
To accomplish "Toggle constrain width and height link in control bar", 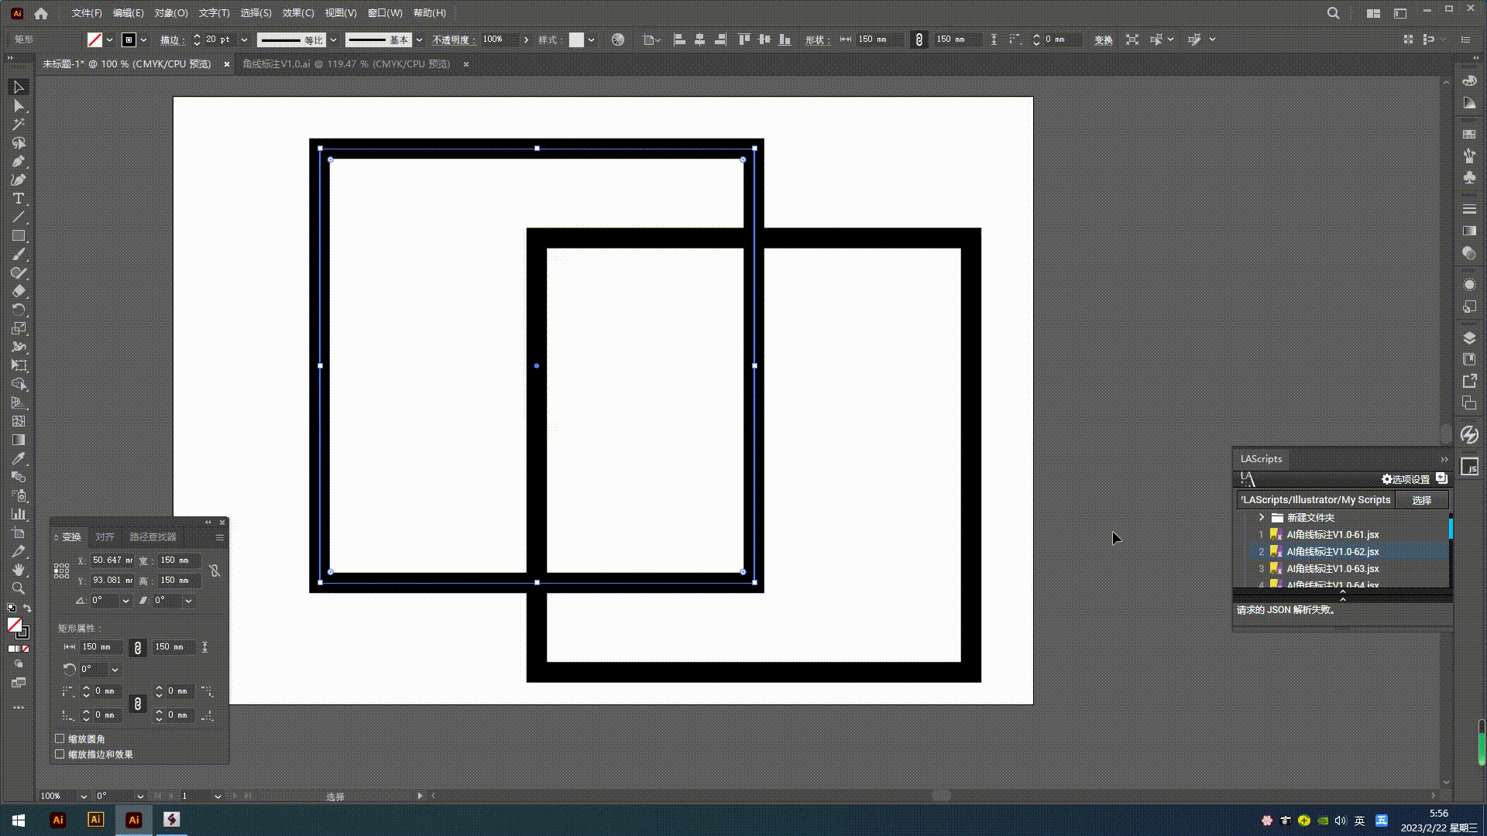I will pos(919,39).
